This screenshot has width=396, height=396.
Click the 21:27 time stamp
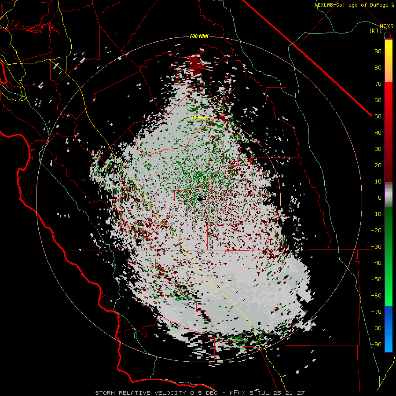click(295, 393)
